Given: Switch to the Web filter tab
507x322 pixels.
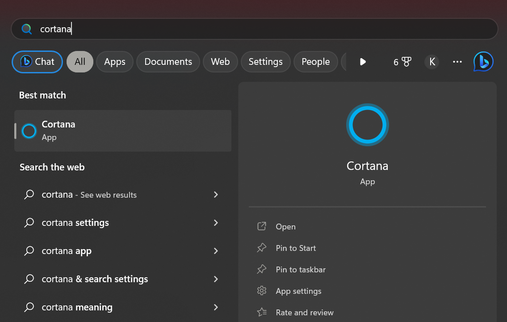Looking at the screenshot, I should coord(220,62).
